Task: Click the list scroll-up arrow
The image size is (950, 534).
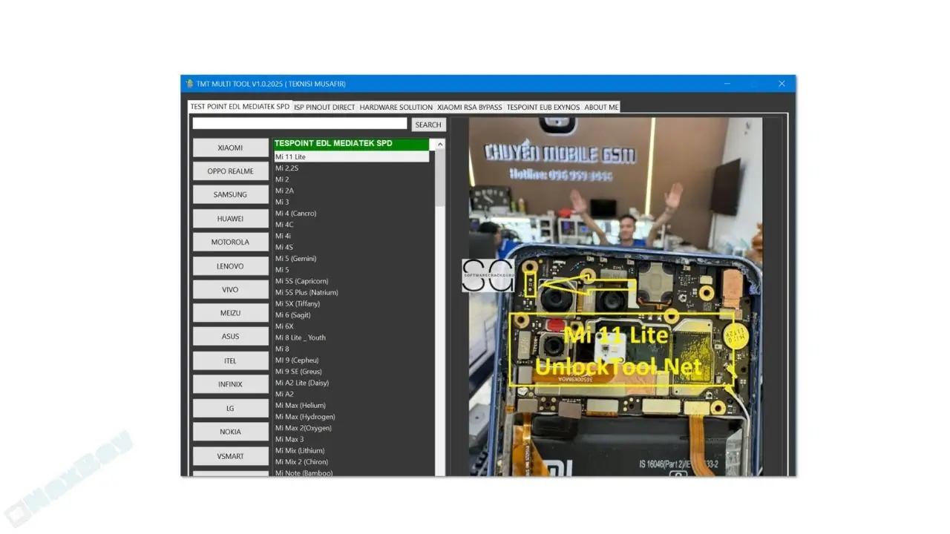Action: click(440, 145)
